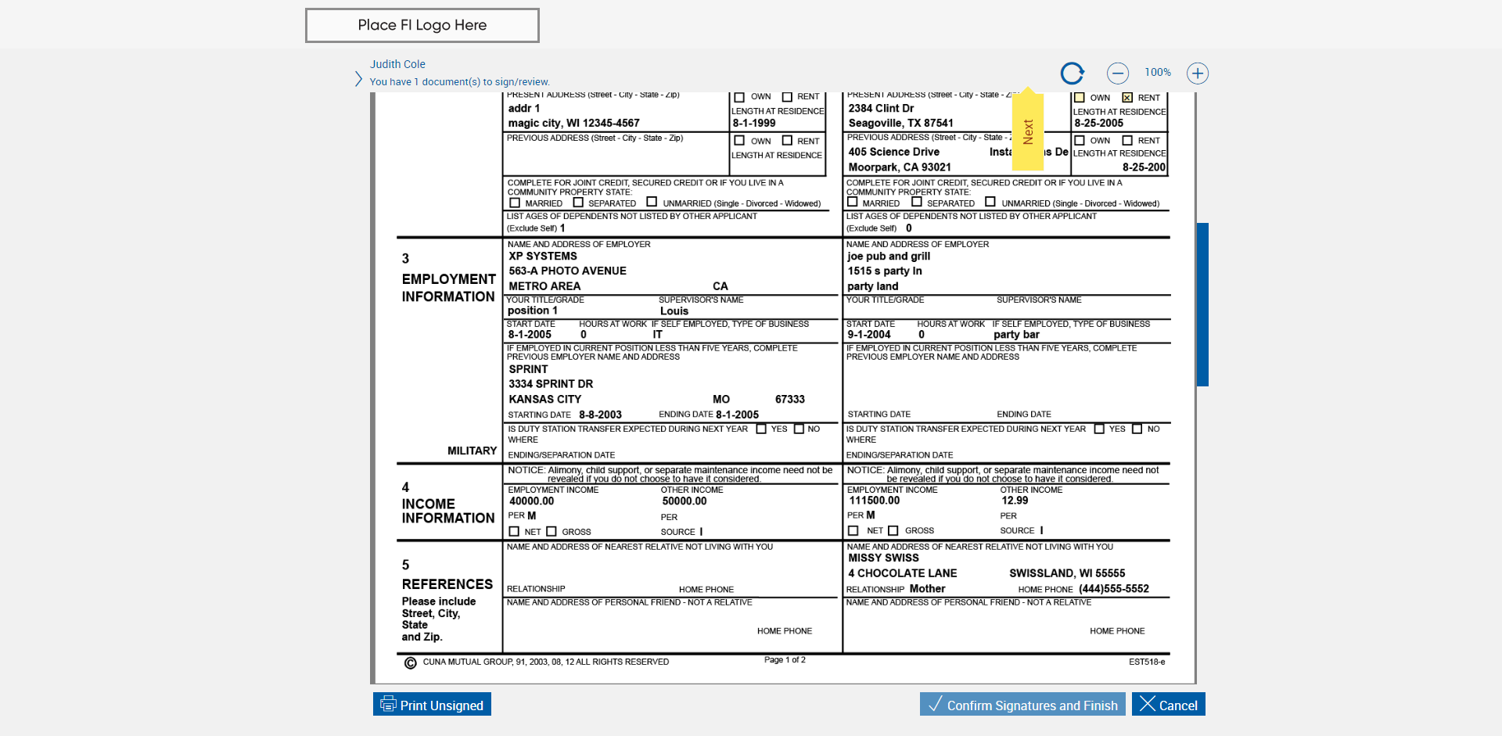
Task: Click "4 CHOCOLATE LANE" address text
Action: [903, 573]
